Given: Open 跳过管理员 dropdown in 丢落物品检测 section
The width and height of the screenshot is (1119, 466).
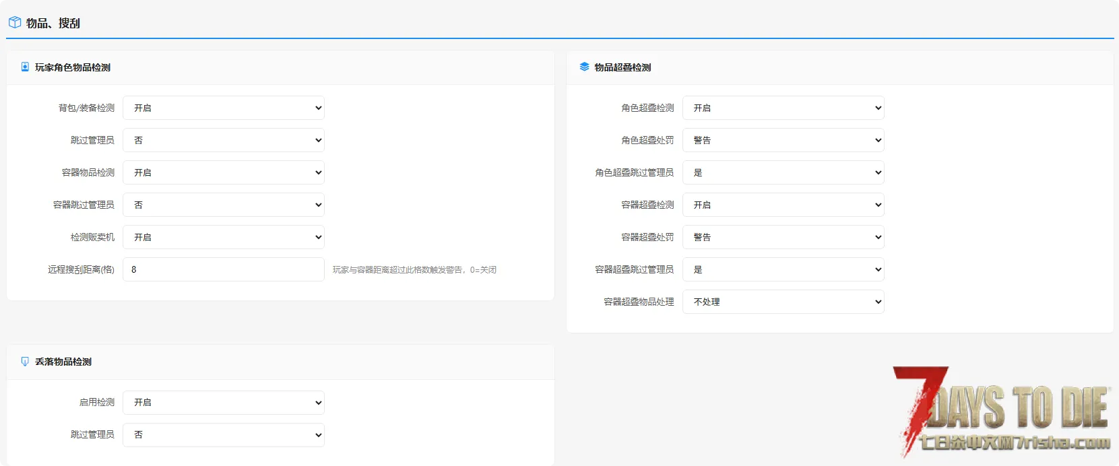Looking at the screenshot, I should coord(224,434).
